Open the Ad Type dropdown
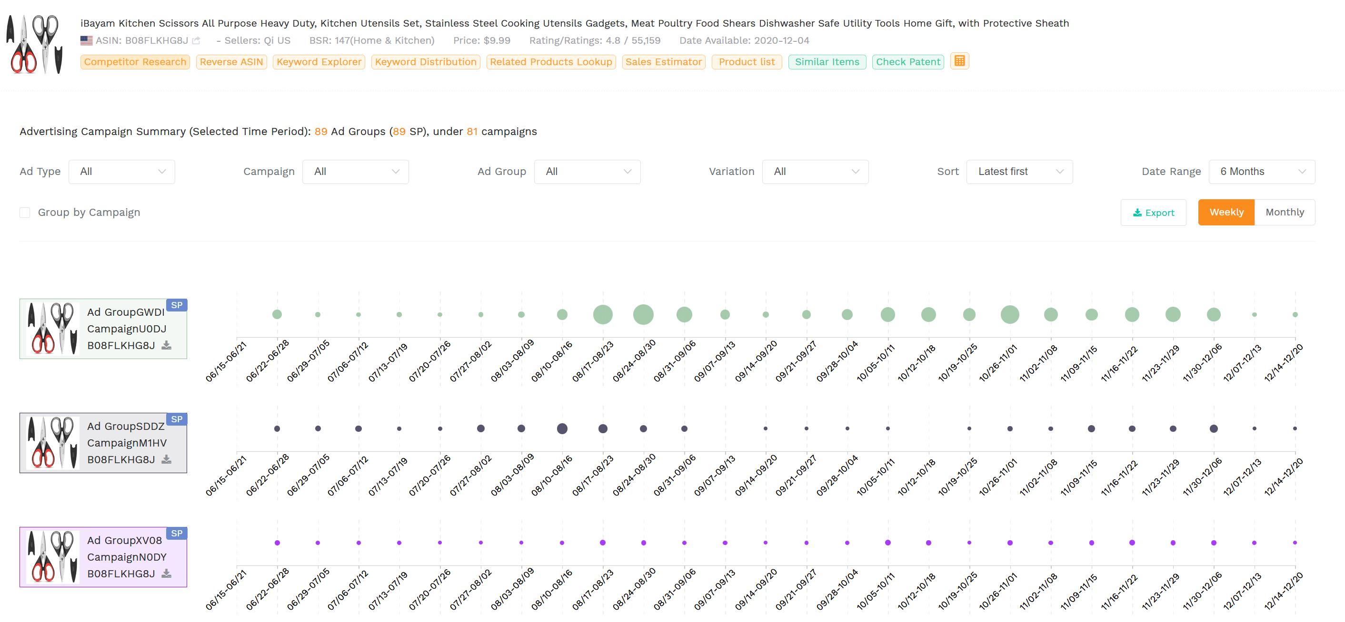This screenshot has width=1345, height=622. pos(122,171)
